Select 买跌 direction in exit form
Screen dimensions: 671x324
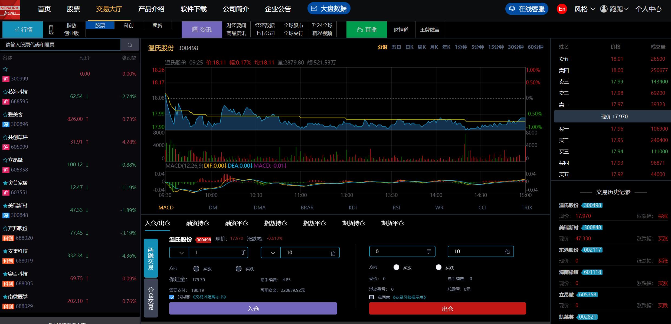click(x=438, y=267)
